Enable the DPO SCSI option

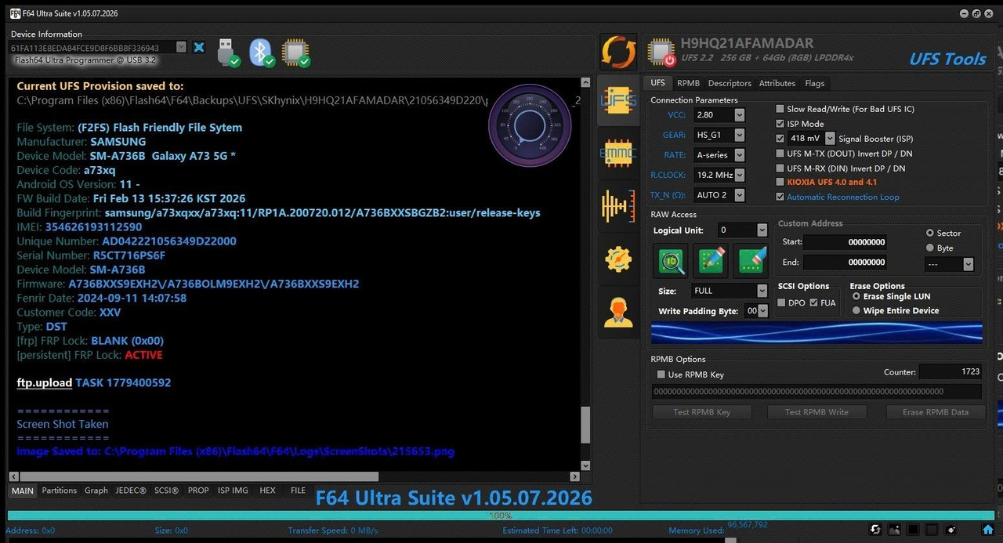coord(781,302)
